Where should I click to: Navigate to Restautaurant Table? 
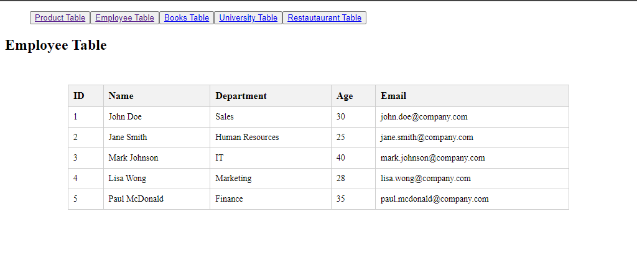point(324,18)
